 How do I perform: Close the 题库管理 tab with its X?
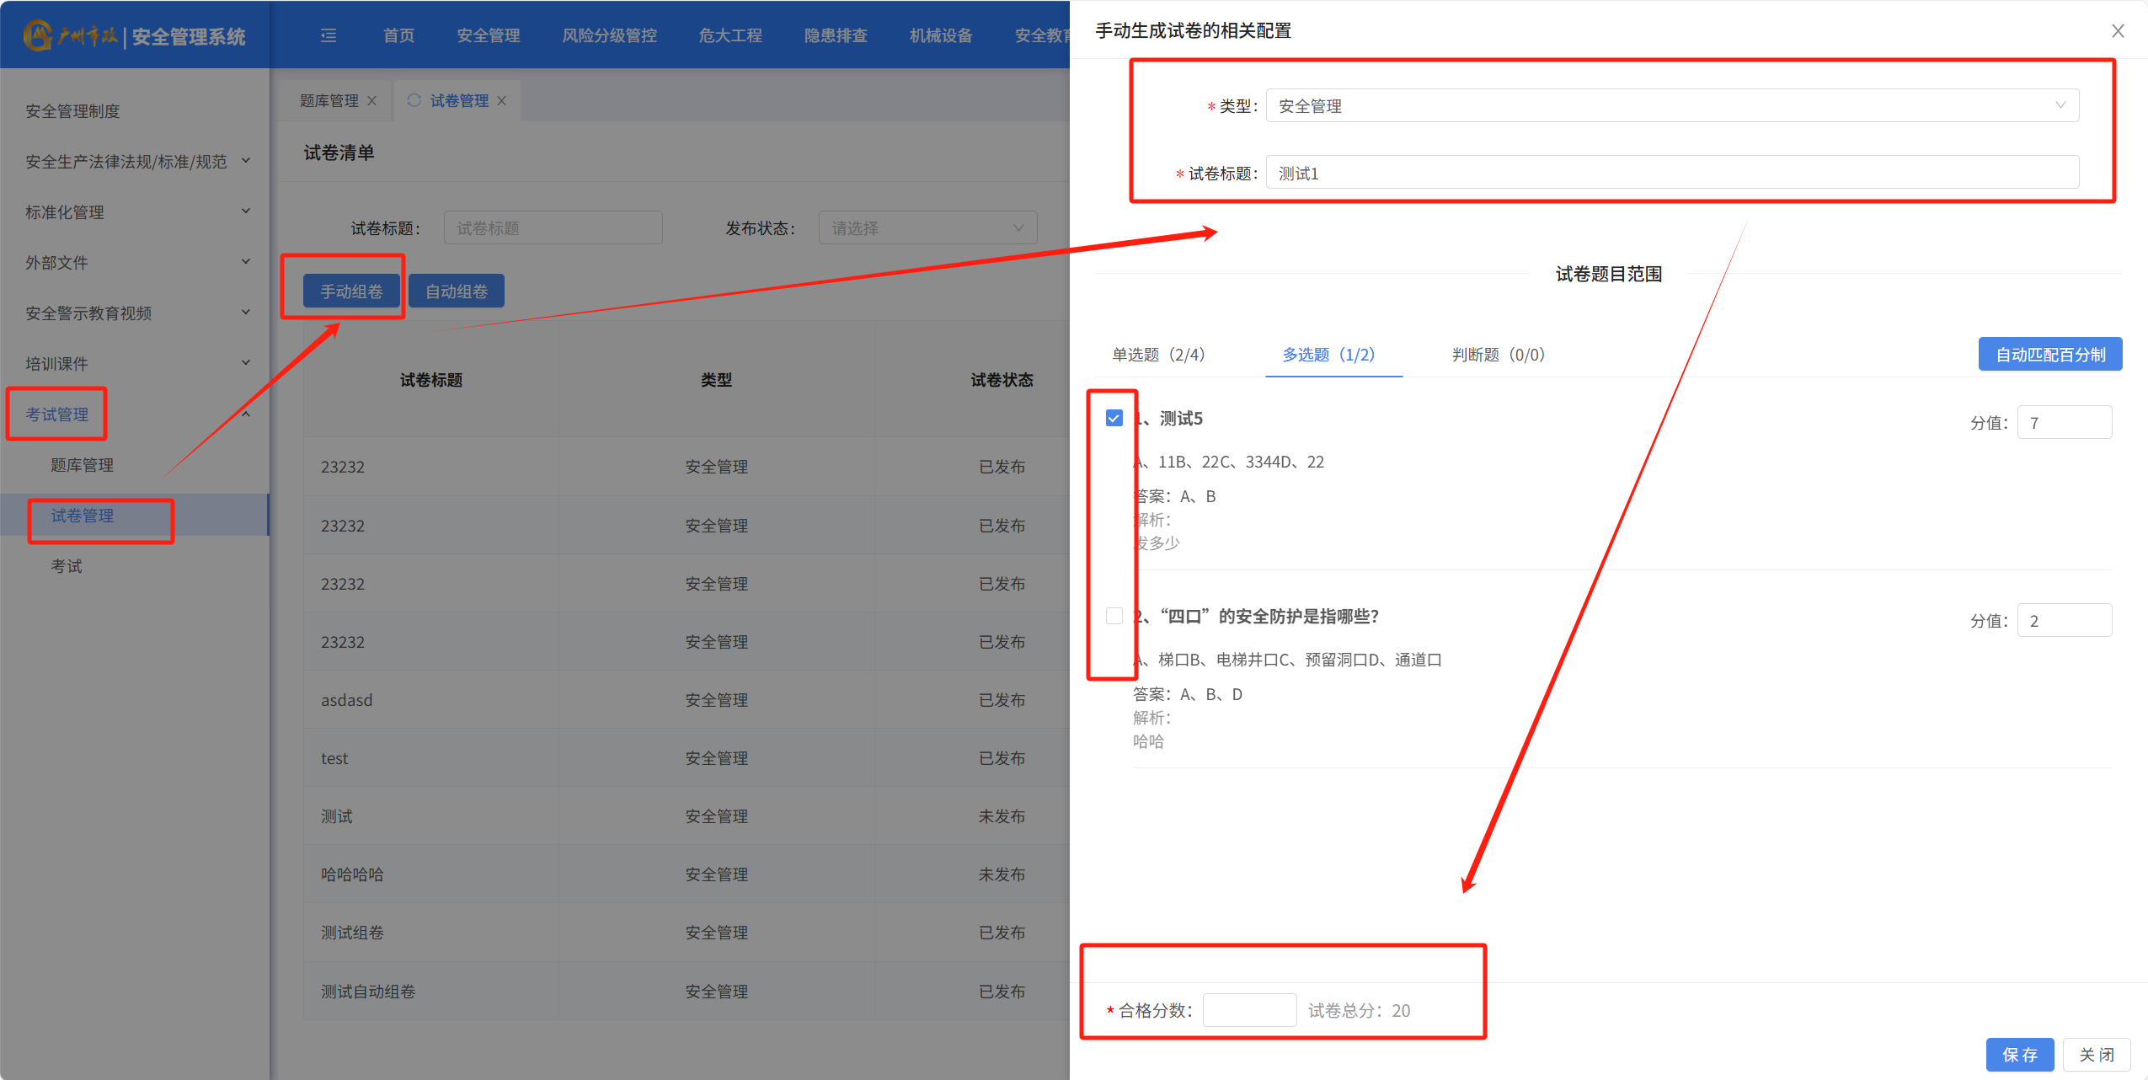tap(371, 101)
